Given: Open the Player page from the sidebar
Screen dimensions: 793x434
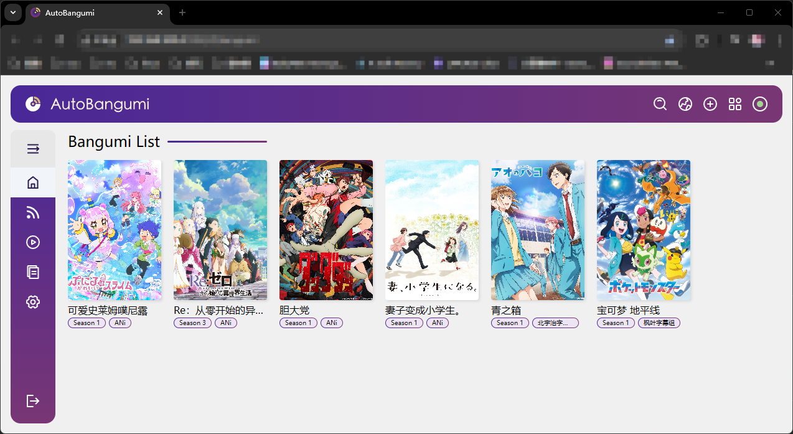Looking at the screenshot, I should pyautogui.click(x=33, y=242).
